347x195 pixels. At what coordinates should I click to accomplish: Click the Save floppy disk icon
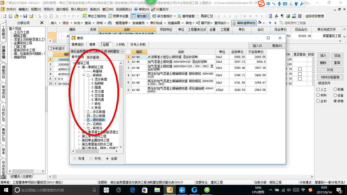(x=25, y=16)
